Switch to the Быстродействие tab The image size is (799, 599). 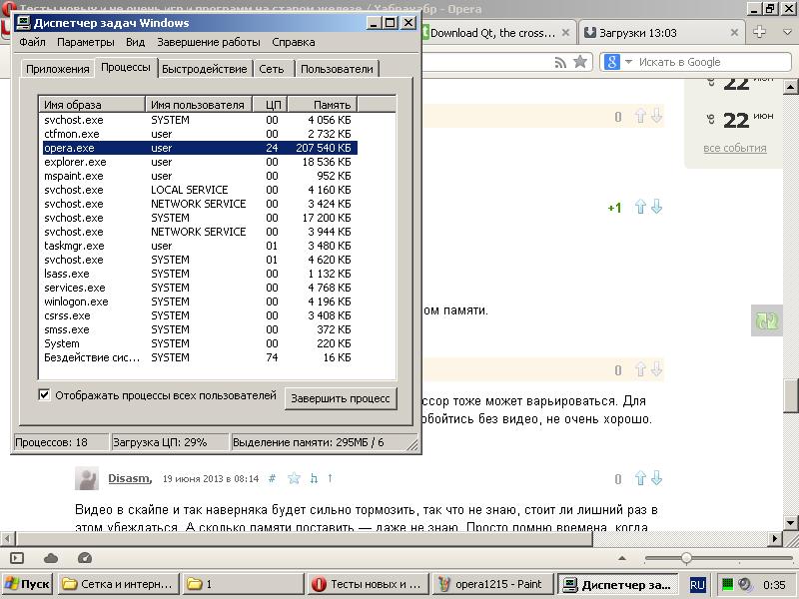click(205, 69)
